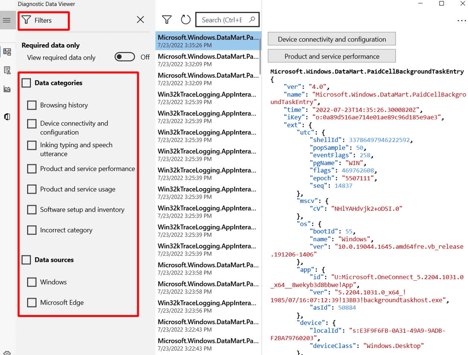Screen dimensions: 468x355
Task: Maximize the Diagnostic Data Viewer window
Action: [x=442, y=3]
